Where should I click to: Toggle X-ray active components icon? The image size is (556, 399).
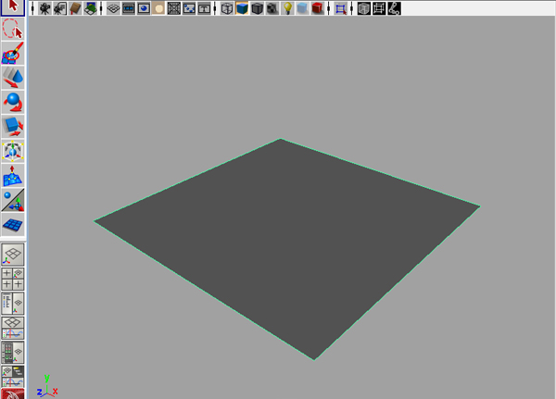[x=379, y=8]
